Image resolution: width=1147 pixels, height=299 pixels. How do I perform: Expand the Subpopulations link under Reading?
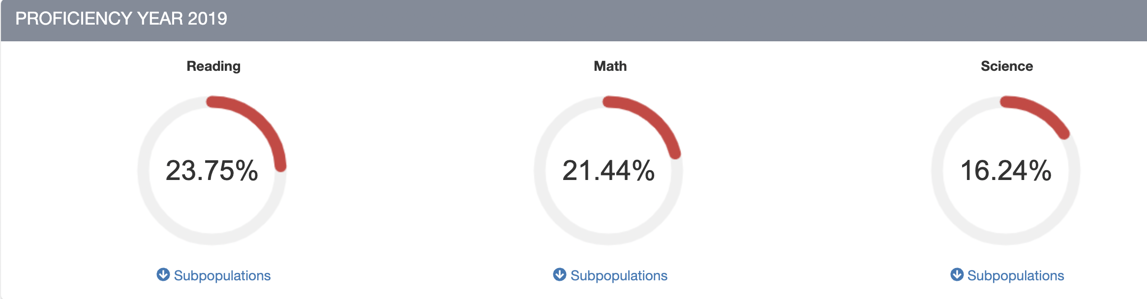click(x=222, y=275)
